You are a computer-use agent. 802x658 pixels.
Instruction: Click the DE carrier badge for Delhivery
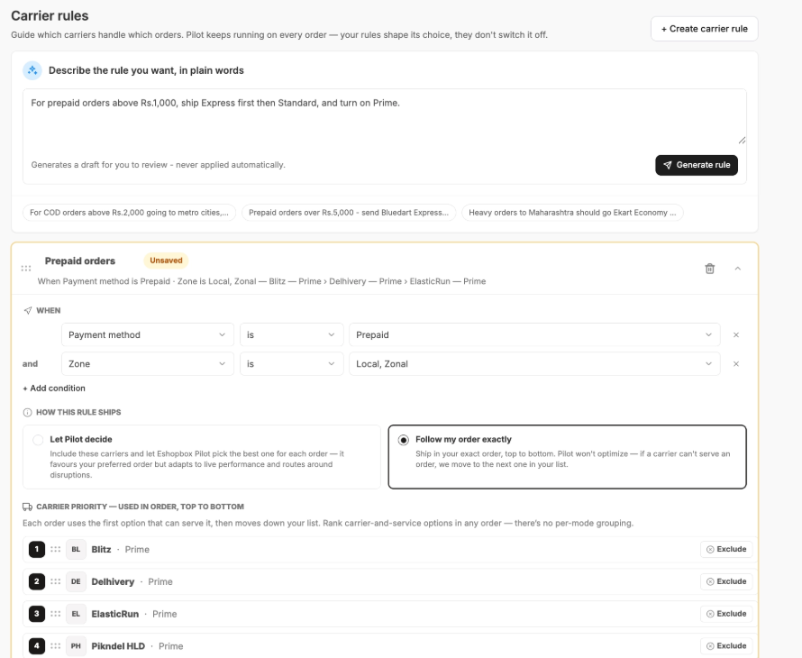coord(76,581)
